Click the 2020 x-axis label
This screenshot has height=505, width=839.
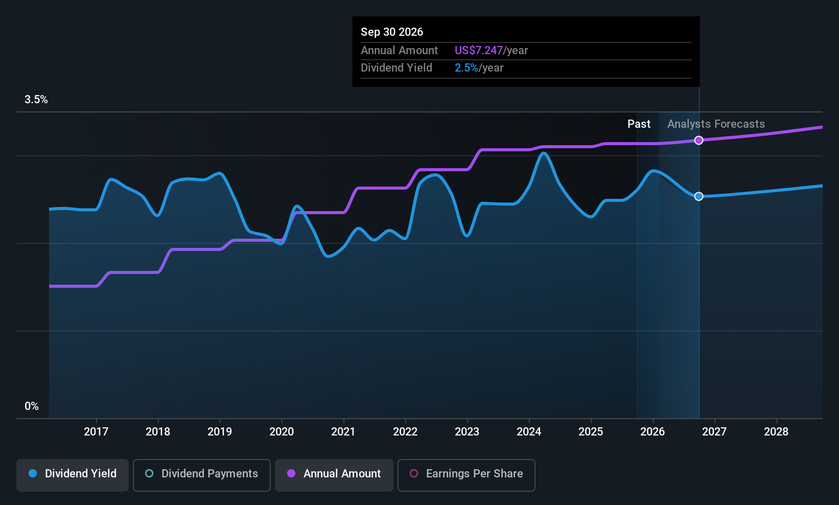[282, 431]
